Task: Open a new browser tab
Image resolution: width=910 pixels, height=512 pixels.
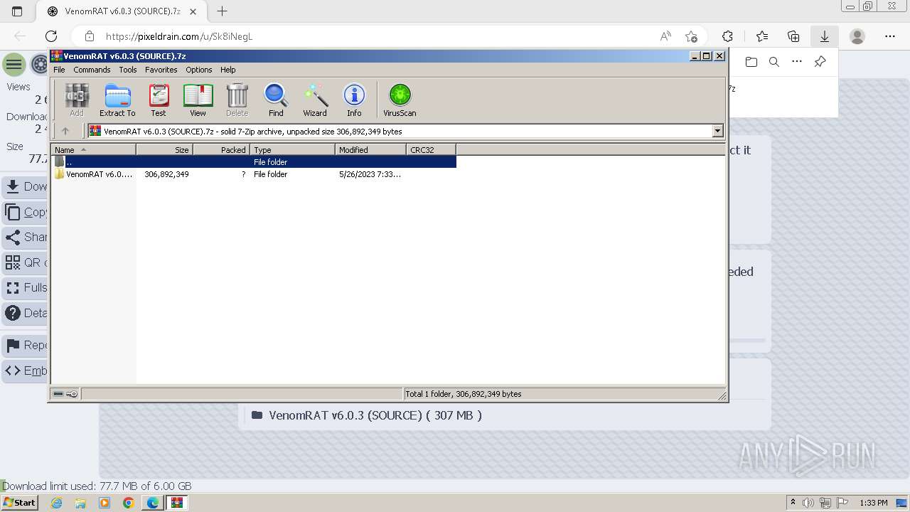Action: pyautogui.click(x=223, y=11)
